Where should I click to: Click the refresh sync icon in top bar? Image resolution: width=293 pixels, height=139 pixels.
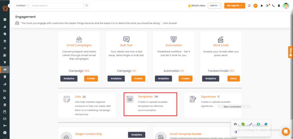249,6
